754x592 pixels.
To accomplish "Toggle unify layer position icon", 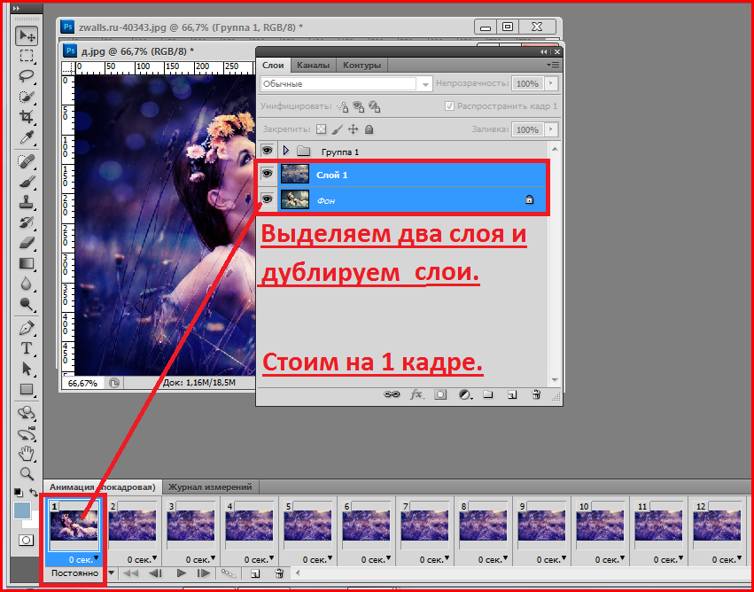I will point(342,106).
